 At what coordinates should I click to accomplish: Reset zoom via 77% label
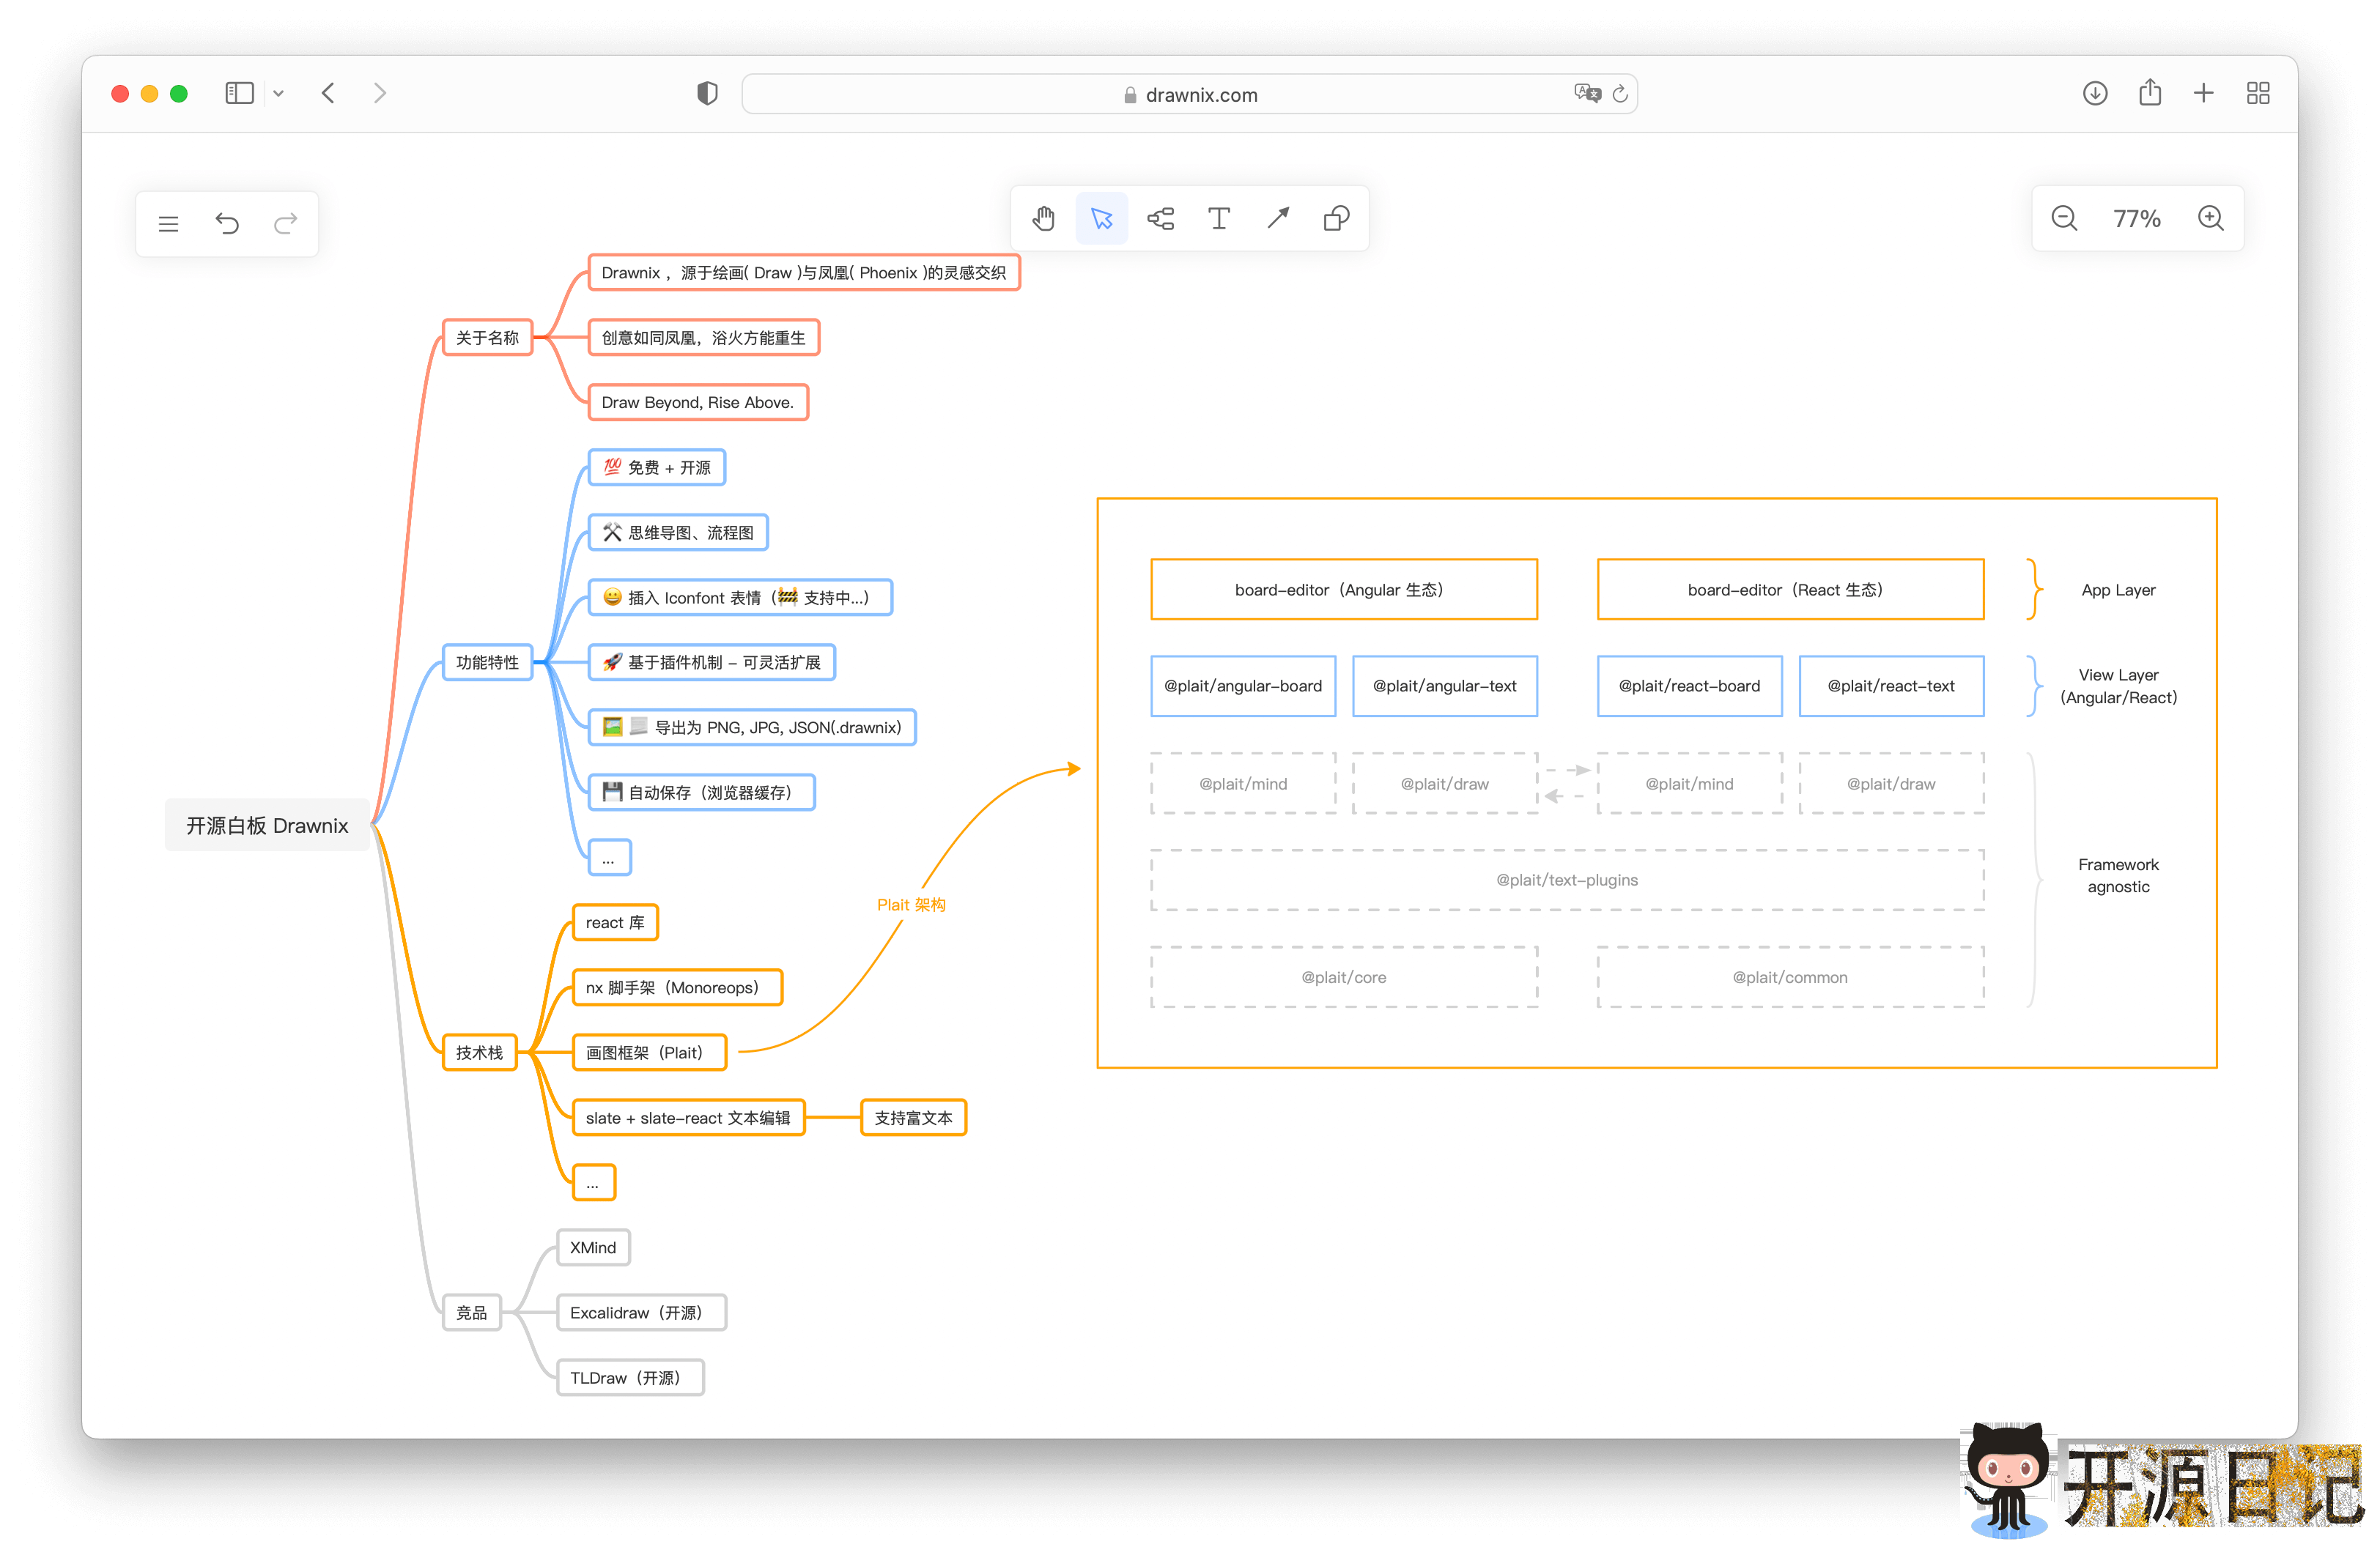[2137, 219]
